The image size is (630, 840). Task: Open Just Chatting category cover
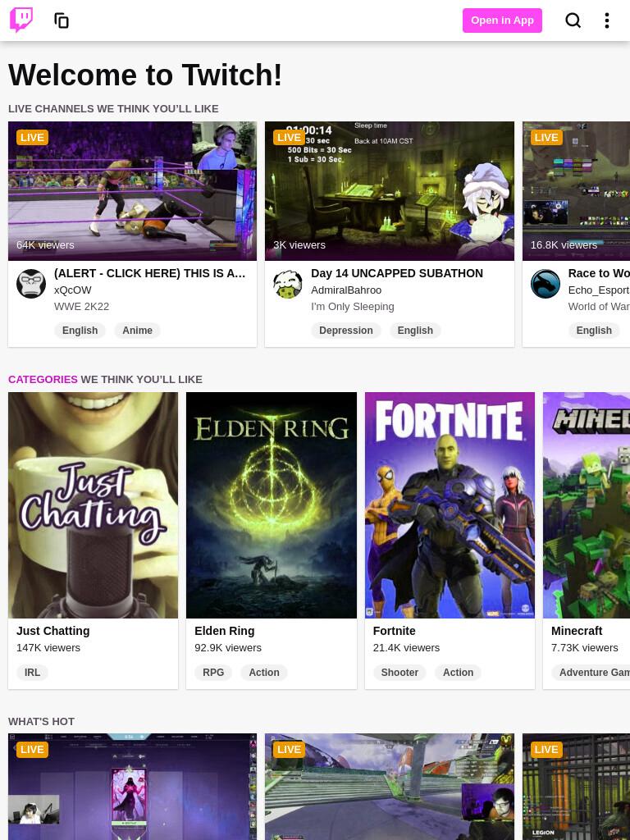[94, 505]
